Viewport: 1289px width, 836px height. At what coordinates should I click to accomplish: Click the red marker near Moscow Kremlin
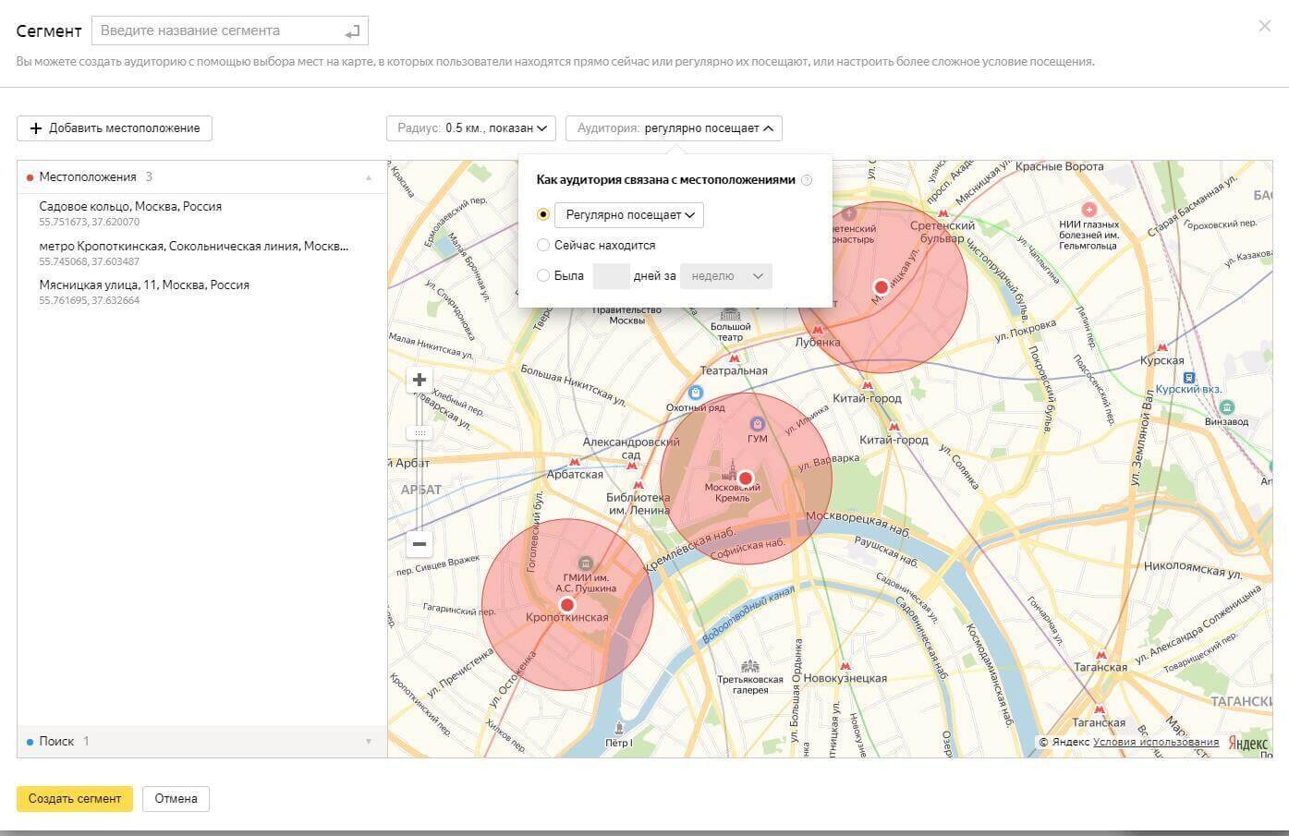coord(746,479)
